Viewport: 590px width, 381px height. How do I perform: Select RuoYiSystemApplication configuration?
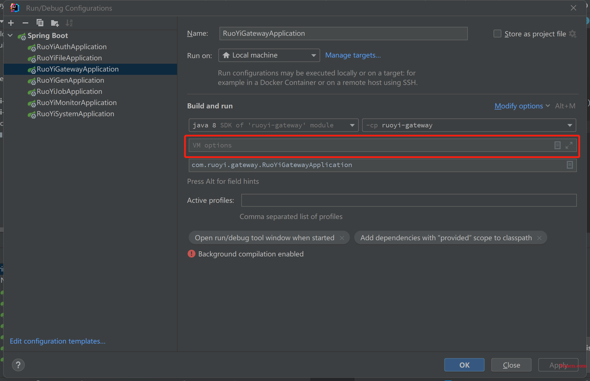[75, 114]
